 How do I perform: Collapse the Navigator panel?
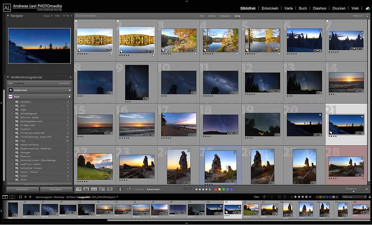pyautogui.click(x=8, y=15)
